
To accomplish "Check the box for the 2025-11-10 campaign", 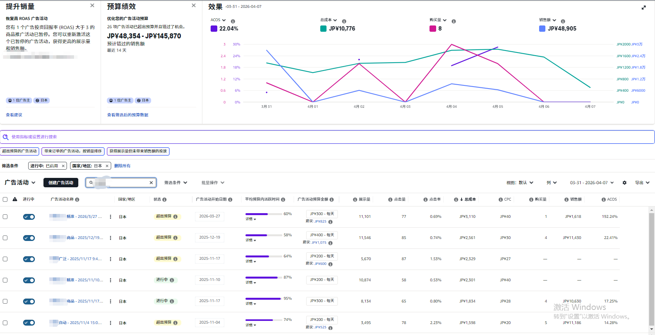I will (x=5, y=280).
